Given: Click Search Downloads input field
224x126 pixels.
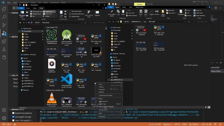Looking at the screenshot, I should coord(97,22).
